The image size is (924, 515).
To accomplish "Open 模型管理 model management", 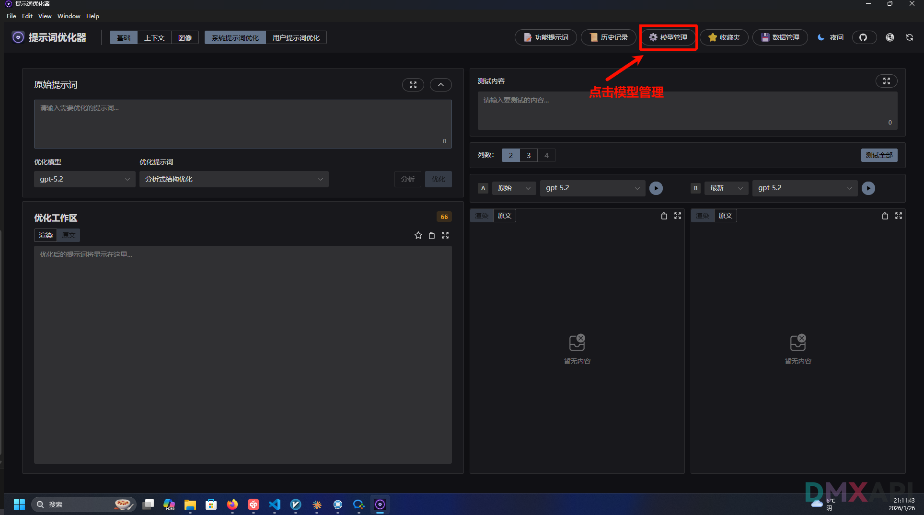I will (x=668, y=37).
